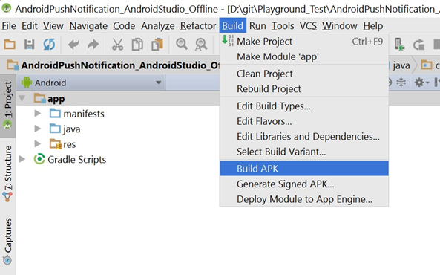Screen dimensions: 440x275
Task: Click the Synchronize refresh toolbar icon
Action: click(49, 45)
